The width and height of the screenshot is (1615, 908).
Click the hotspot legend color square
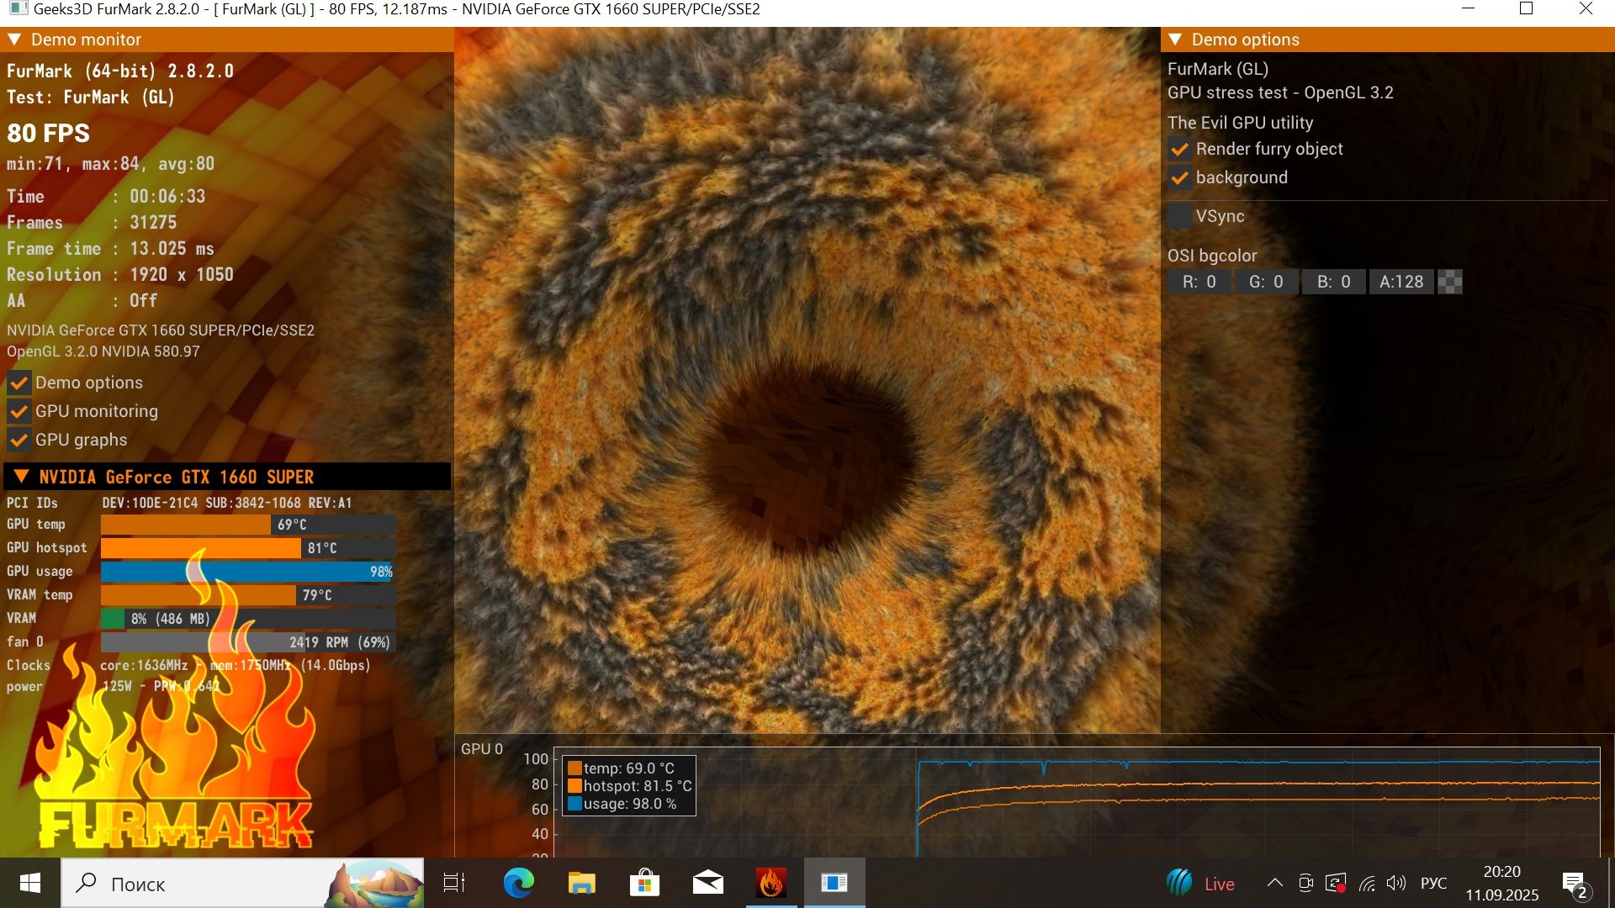pyautogui.click(x=575, y=786)
